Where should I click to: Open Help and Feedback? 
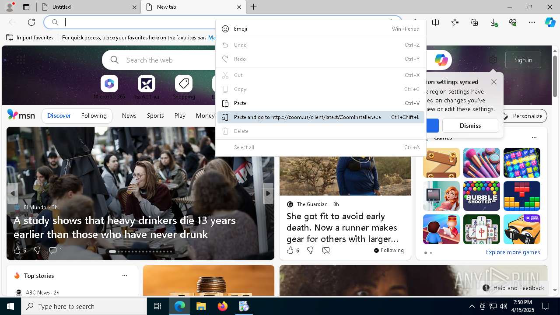tap(513, 288)
